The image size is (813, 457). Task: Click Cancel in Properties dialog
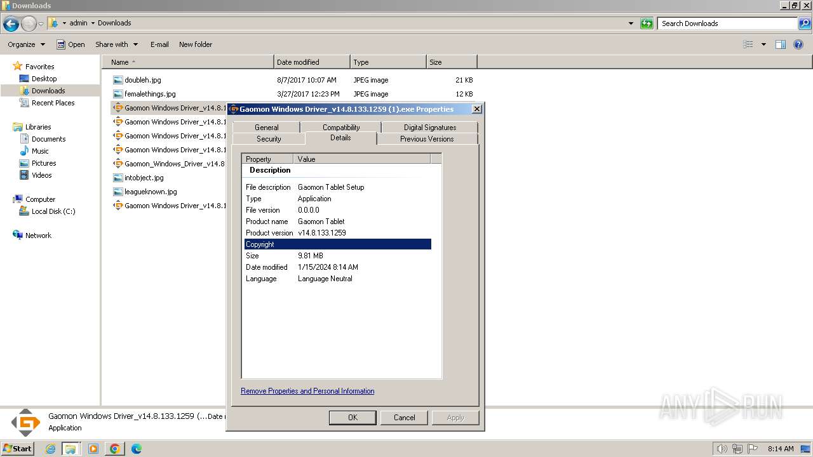point(404,418)
